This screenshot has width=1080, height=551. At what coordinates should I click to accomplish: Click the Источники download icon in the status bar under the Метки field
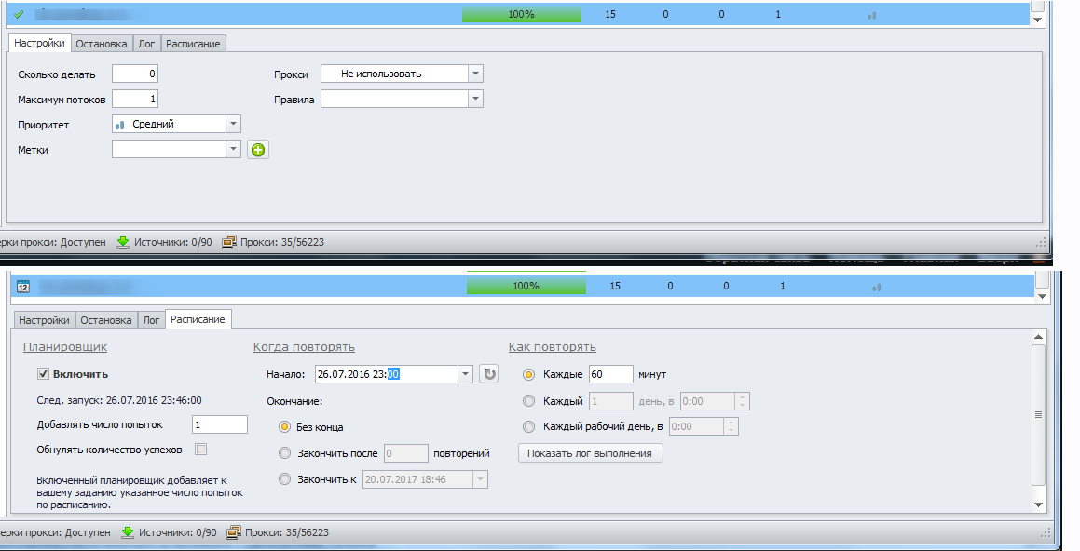pyautogui.click(x=123, y=242)
